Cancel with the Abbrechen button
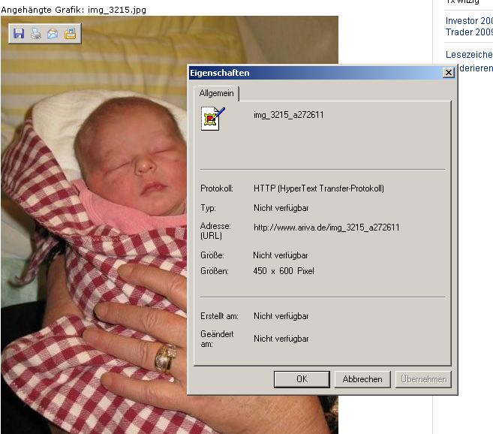Screen dimensions: 493x434 [362, 379]
